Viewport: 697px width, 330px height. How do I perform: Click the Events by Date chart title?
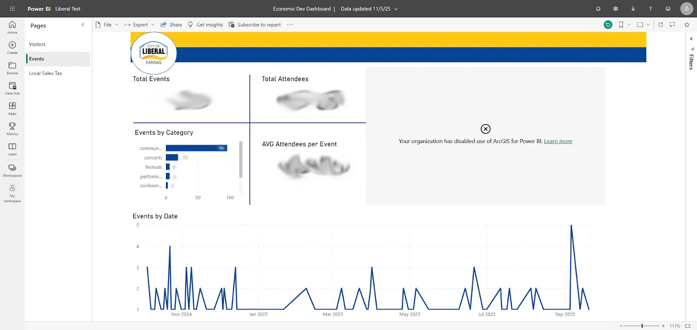[155, 216]
